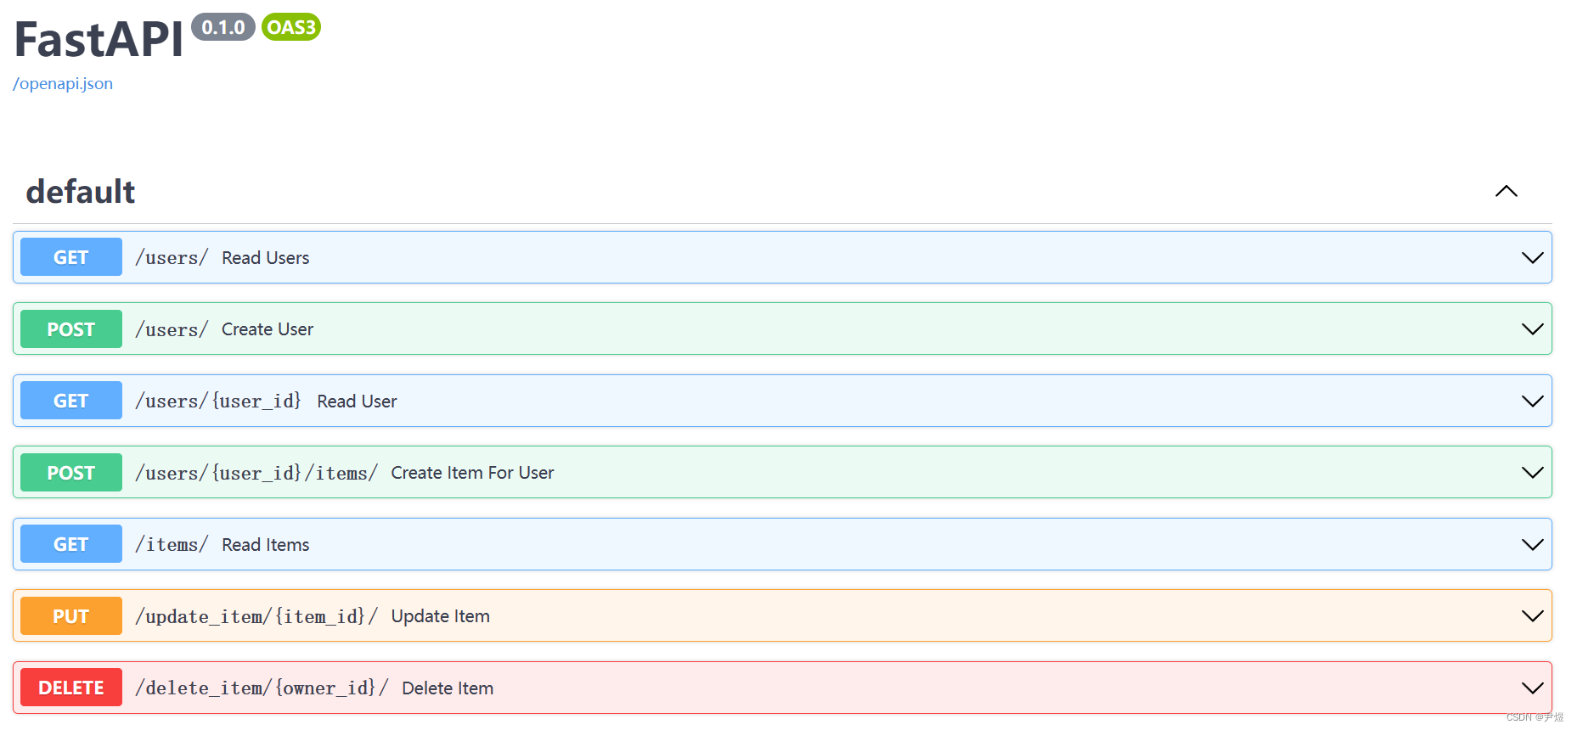Click the FastAPI title

point(99,40)
